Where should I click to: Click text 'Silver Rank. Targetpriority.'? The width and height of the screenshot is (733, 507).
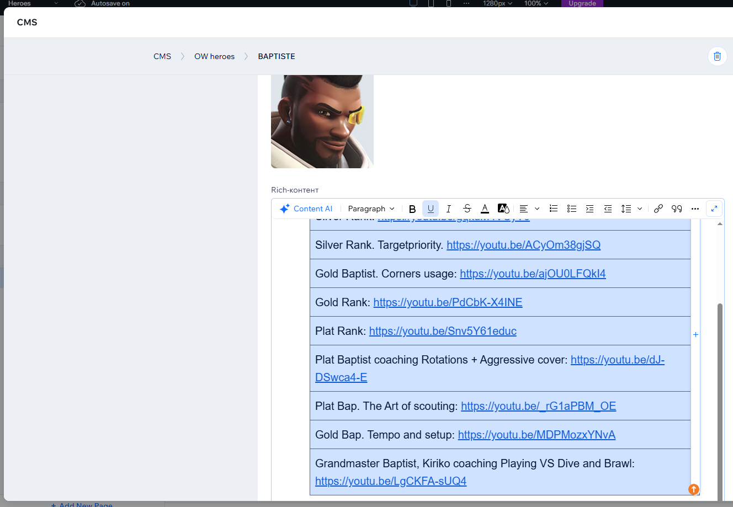click(x=379, y=245)
